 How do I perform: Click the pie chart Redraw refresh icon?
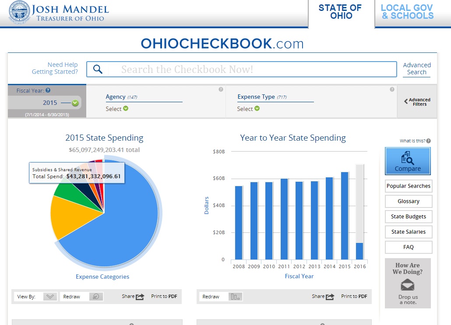96,297
